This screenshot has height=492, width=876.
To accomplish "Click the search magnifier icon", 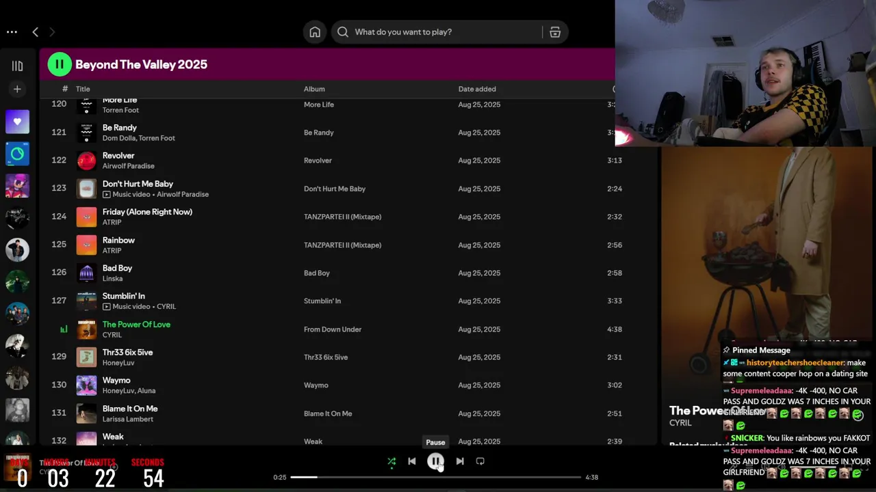I will (x=343, y=32).
